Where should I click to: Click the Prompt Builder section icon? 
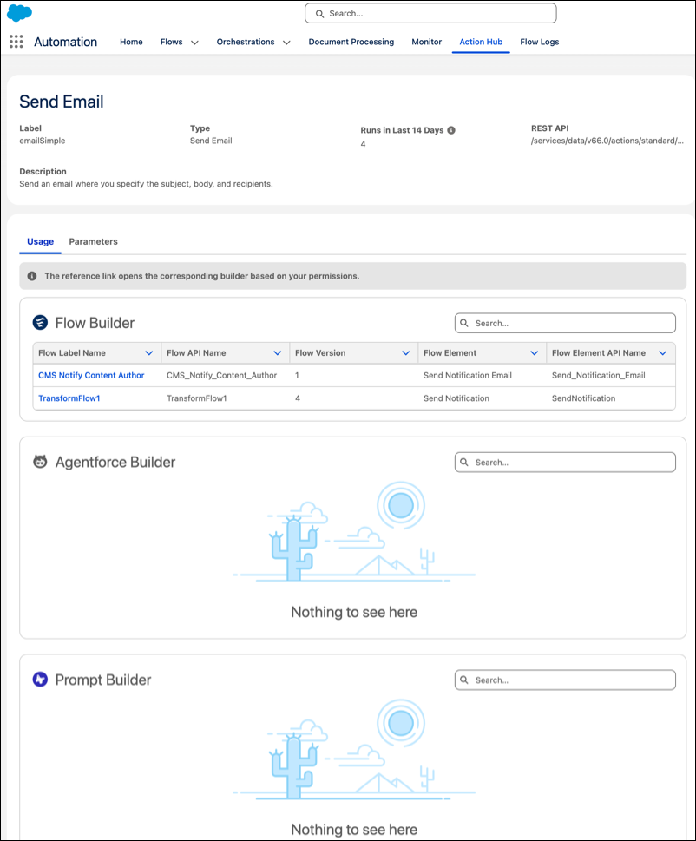(40, 680)
